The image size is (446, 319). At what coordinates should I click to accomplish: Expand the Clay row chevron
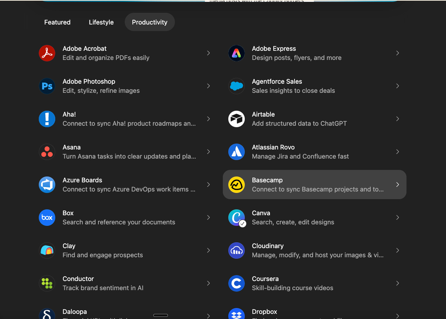(x=208, y=250)
